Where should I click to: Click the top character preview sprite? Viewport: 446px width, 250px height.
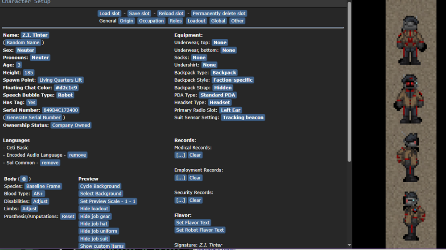410,40
